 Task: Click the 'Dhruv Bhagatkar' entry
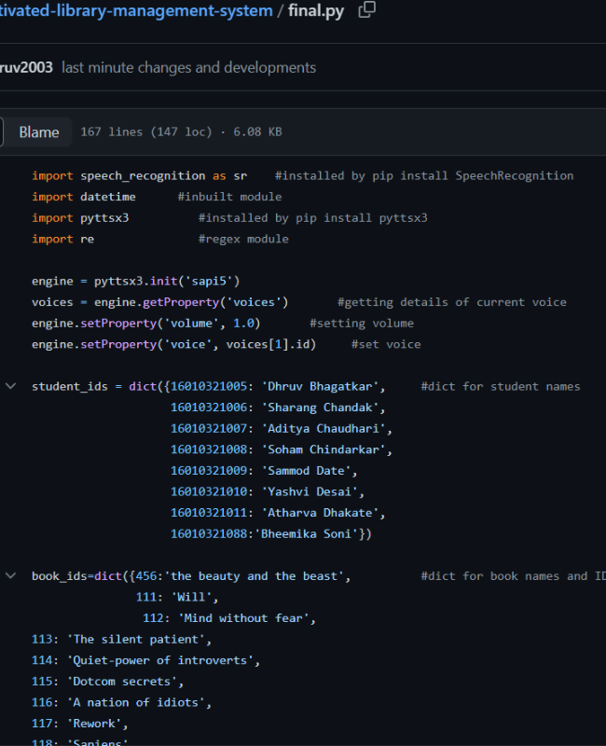(278, 386)
